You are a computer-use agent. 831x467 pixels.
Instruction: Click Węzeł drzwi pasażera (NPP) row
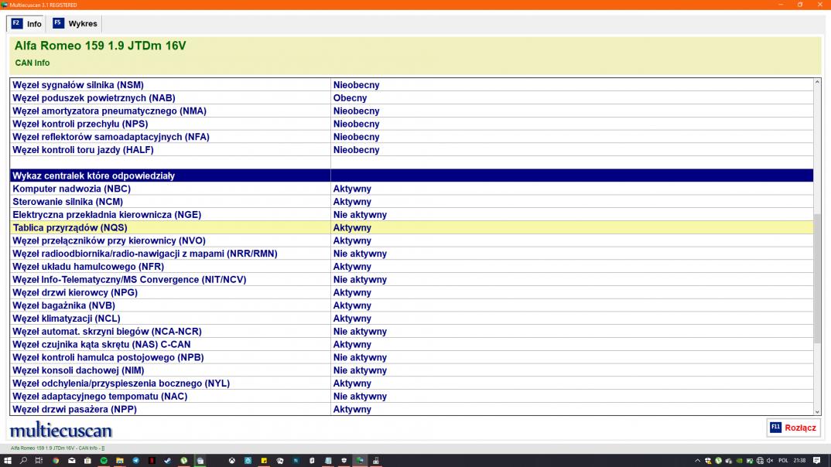(x=412, y=409)
